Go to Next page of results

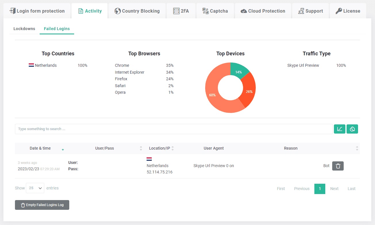tap(334, 189)
